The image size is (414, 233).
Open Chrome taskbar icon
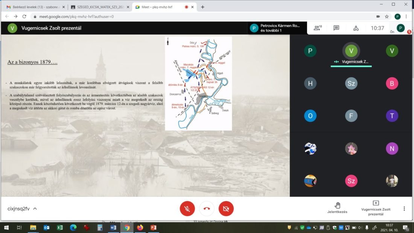127,227
